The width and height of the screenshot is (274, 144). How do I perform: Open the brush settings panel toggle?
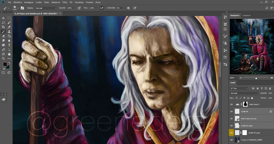pos(22,8)
